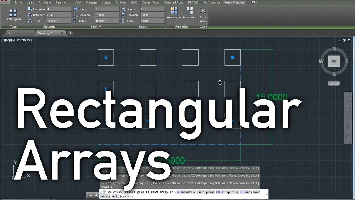
Task: Click the Steering Wheel navigation icon
Action: (x=348, y=99)
